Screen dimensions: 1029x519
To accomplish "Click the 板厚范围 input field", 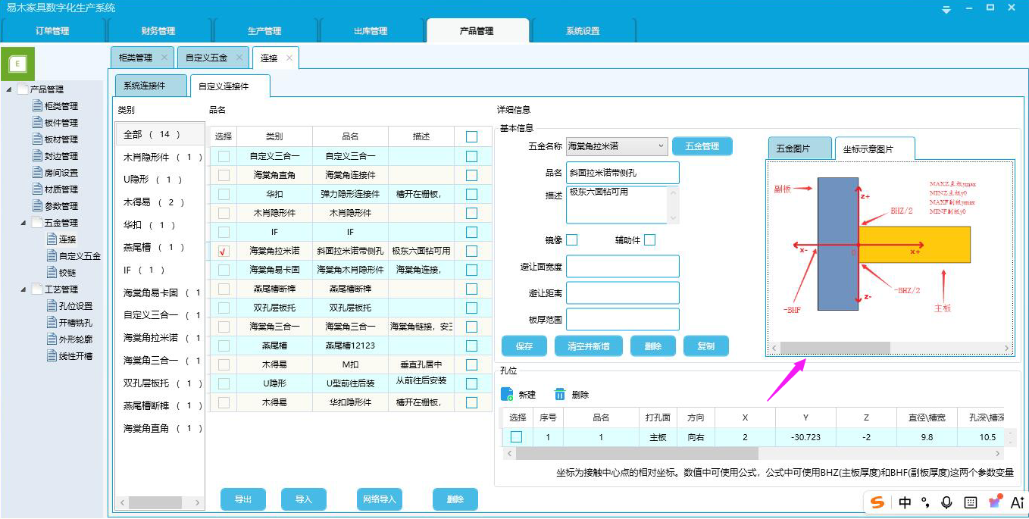I will [623, 320].
